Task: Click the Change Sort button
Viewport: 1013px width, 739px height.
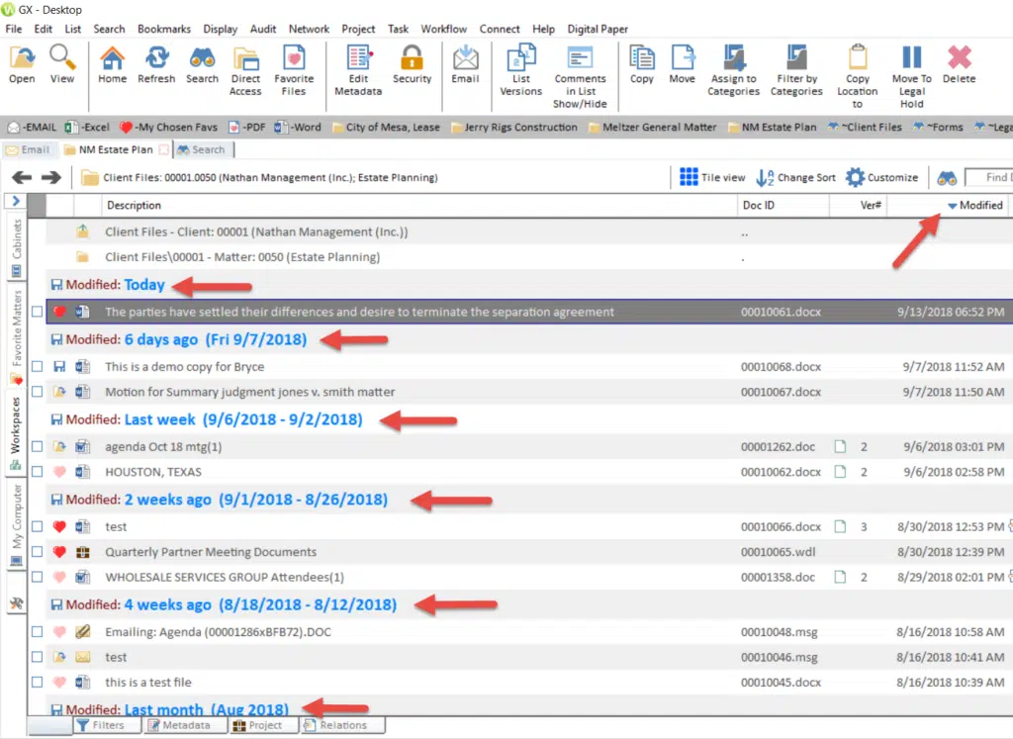Action: [796, 177]
